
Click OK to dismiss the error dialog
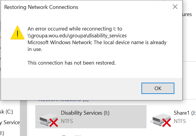pyautogui.click(x=158, y=88)
